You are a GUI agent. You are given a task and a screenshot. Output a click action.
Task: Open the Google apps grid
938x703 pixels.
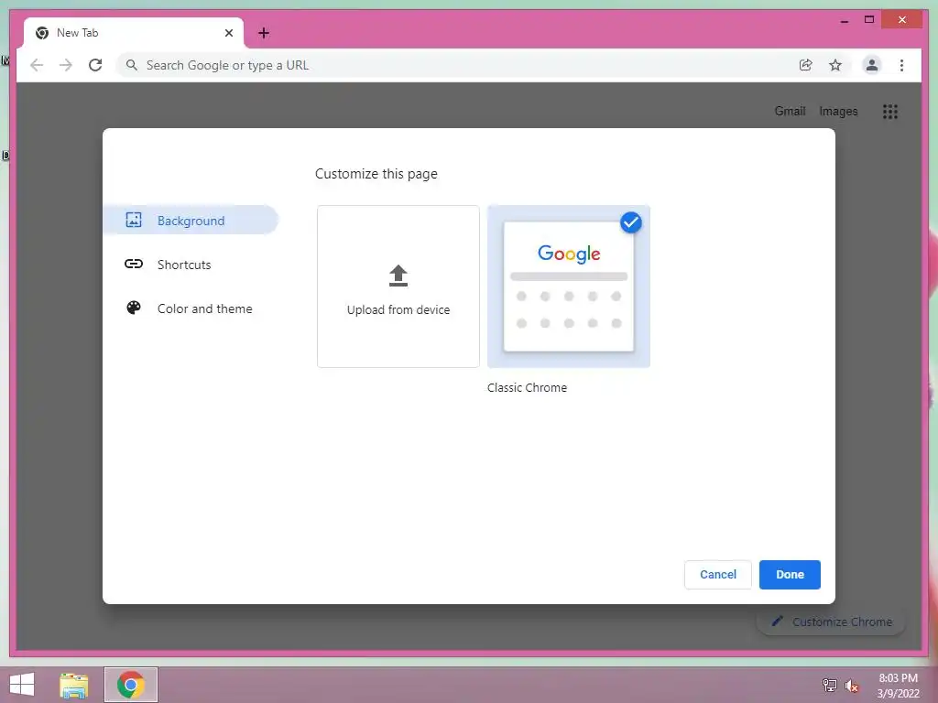coord(890,112)
